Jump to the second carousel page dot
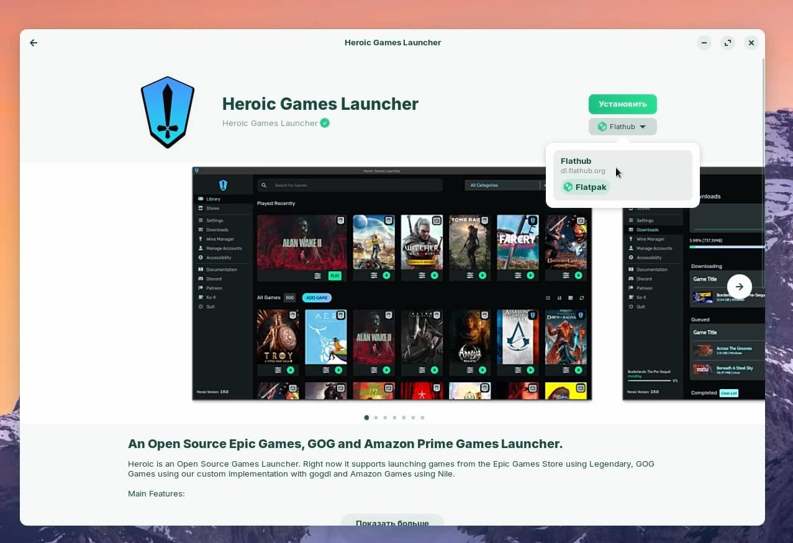793x543 pixels. pos(376,418)
